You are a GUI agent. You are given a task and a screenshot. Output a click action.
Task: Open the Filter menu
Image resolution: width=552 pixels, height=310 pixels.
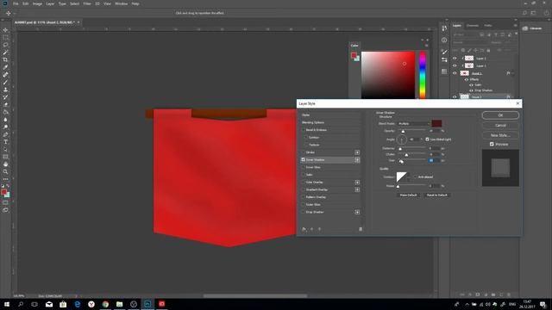point(87,3)
